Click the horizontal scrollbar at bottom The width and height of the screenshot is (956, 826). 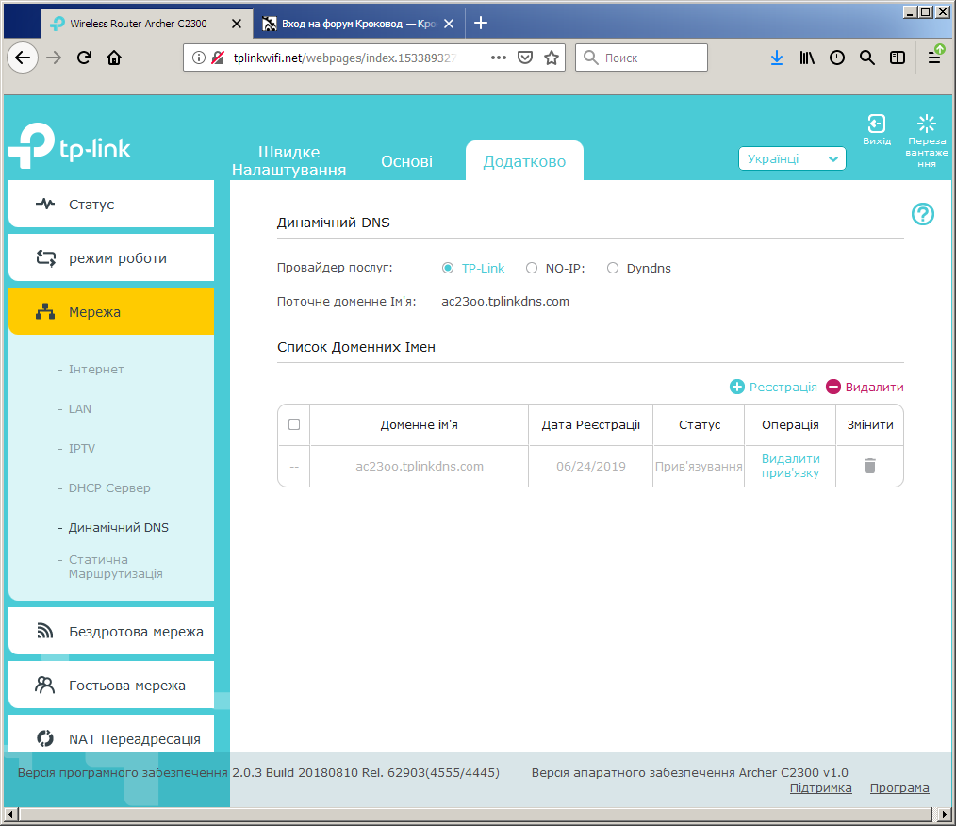tap(475, 814)
